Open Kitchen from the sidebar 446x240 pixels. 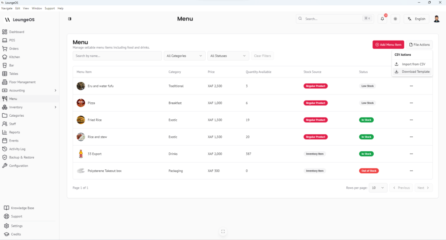point(14,57)
